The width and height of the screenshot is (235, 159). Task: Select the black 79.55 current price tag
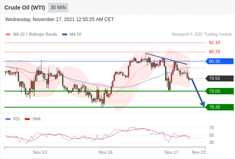[x=219, y=78]
